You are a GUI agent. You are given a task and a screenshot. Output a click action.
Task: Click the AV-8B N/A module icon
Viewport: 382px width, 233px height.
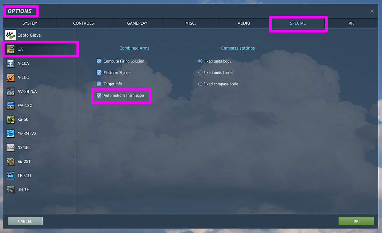pyautogui.click(x=10, y=92)
